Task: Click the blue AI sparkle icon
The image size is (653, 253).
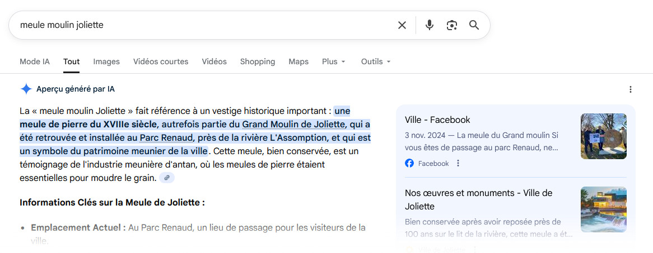Action: (x=26, y=89)
